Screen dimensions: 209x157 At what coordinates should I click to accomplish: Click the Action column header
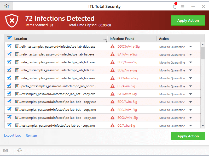[164, 38]
